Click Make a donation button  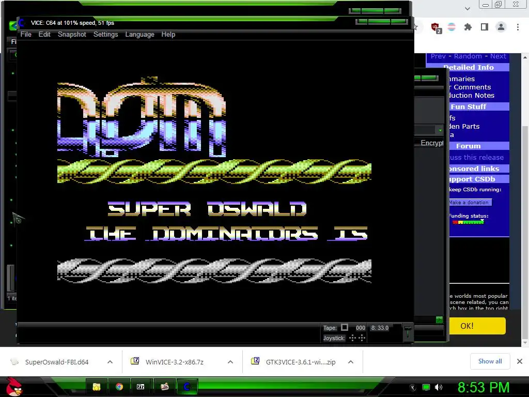(470, 203)
